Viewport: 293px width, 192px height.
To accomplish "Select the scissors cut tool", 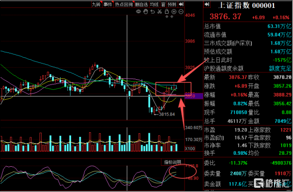I will point(160,12).
